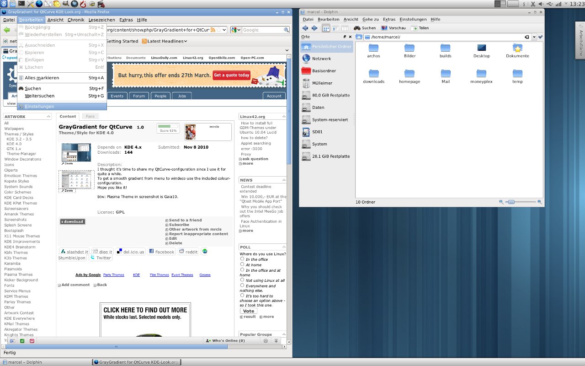Confirm the Dolphin location with the checkmark

pyautogui.click(x=540, y=37)
